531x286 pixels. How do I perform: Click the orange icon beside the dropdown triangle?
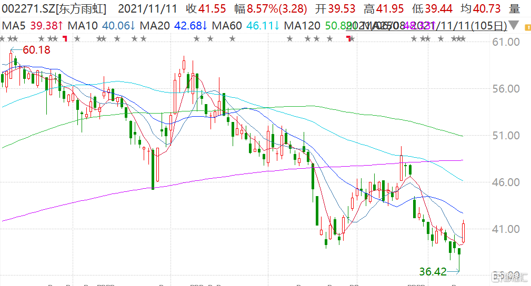pos(528,28)
